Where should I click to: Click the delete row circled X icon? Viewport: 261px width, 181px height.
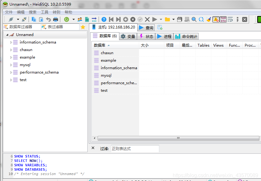(x=133, y=19)
